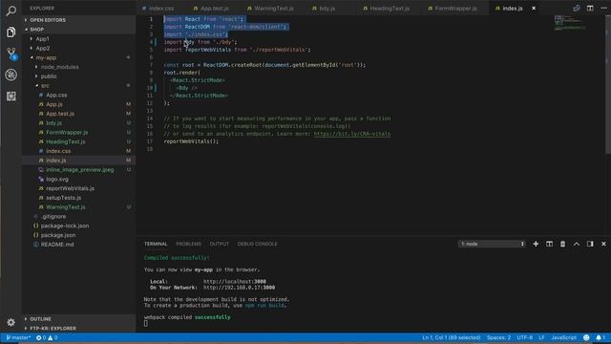Click errors and warnings count in status bar
The image size is (611, 344).
47,337
